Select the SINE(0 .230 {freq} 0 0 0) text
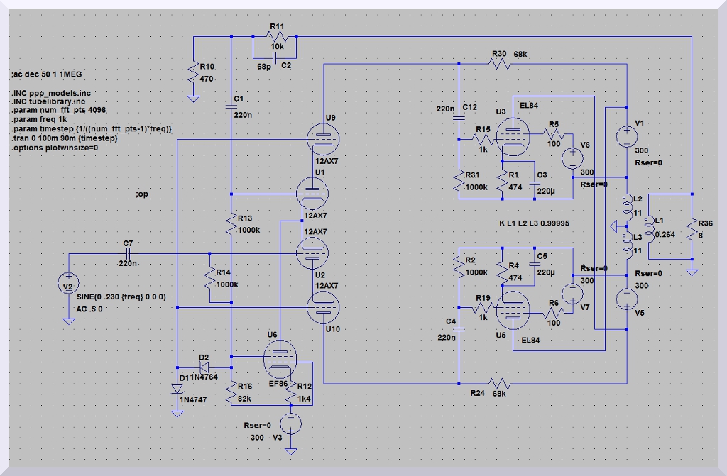The image size is (727, 476). (x=120, y=297)
